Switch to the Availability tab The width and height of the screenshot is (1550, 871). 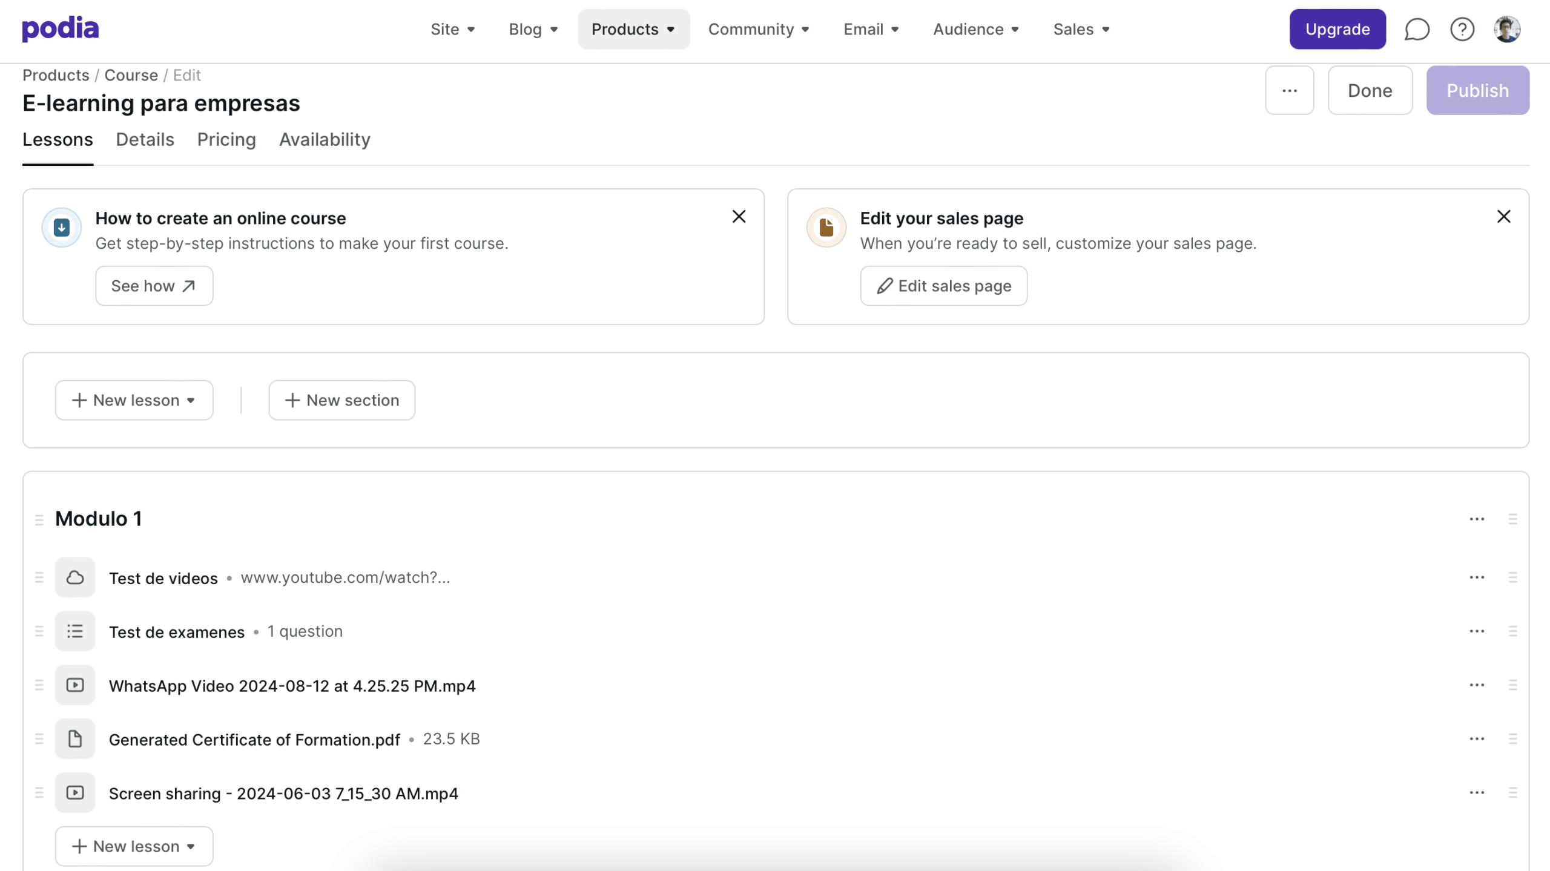(x=325, y=140)
